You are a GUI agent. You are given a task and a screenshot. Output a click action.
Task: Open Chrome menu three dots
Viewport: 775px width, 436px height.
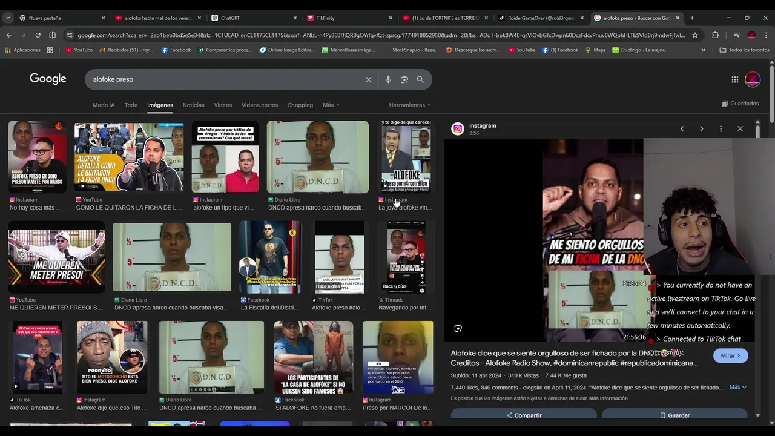click(x=766, y=35)
